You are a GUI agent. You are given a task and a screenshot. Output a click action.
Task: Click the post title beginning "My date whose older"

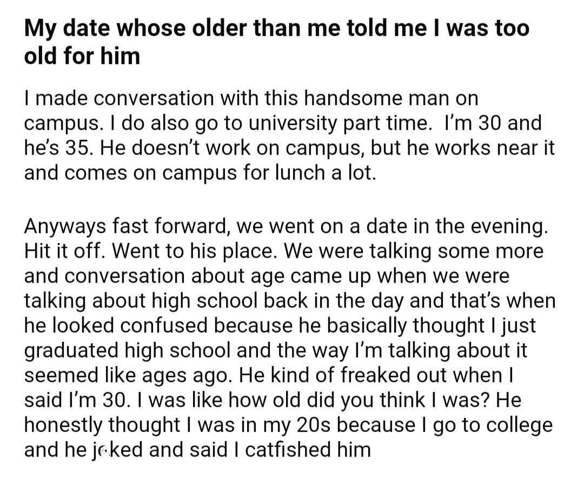(x=276, y=42)
